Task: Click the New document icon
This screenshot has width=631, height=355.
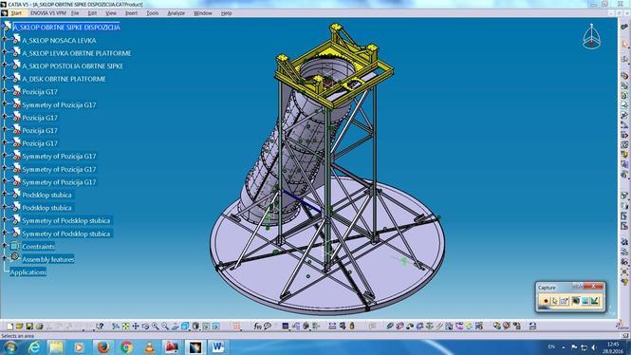Action: point(10,326)
